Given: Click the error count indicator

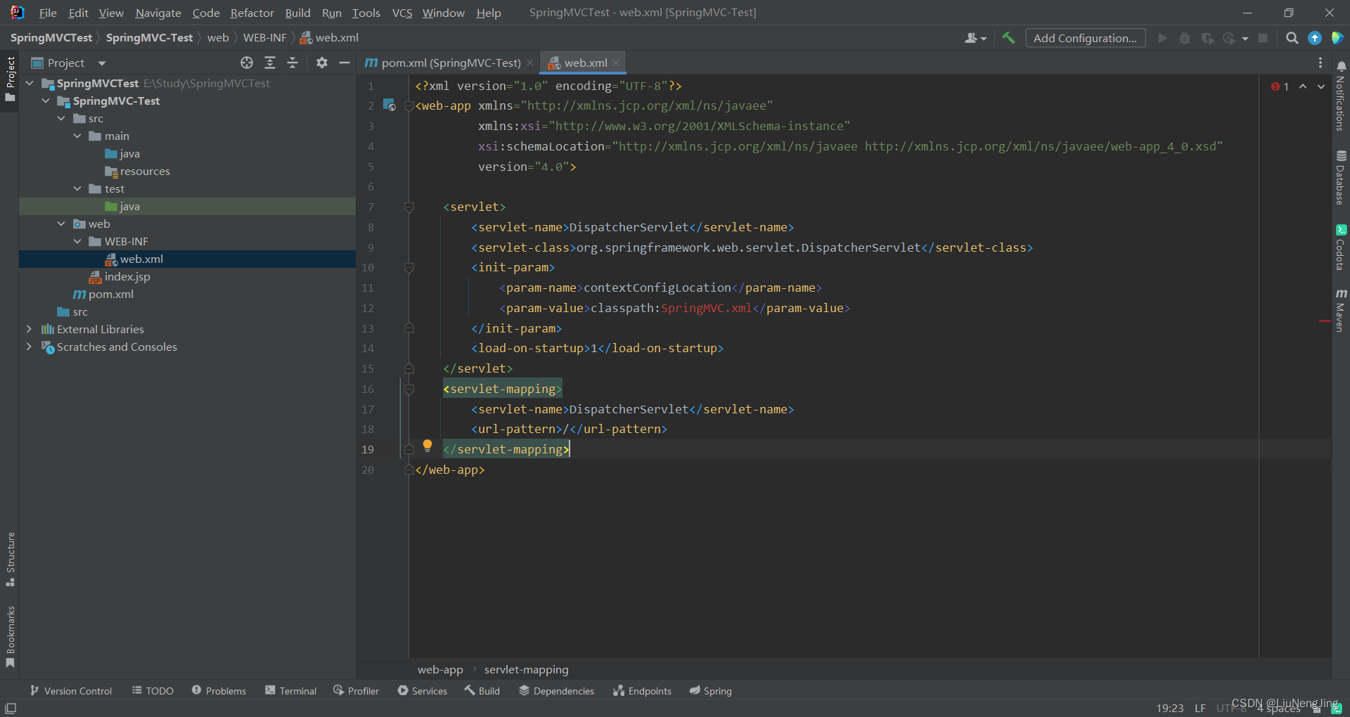Looking at the screenshot, I should click(x=1280, y=86).
